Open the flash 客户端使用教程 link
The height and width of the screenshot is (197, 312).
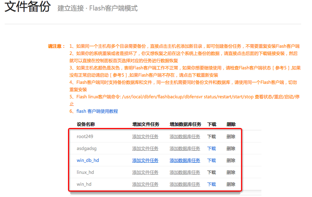click(97, 111)
